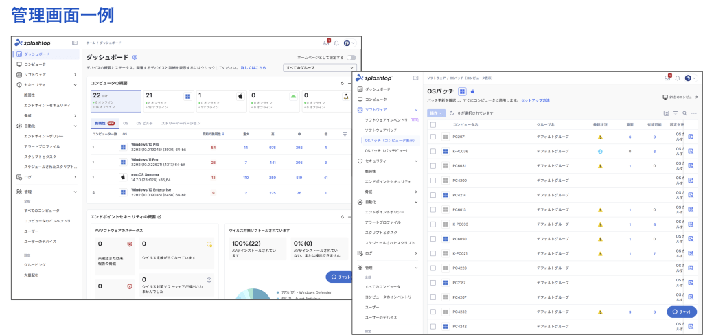Screen dimensions: 703x335
Task: Collapse 自動化 in the Dashboard window sidebar
Action: coord(76,126)
